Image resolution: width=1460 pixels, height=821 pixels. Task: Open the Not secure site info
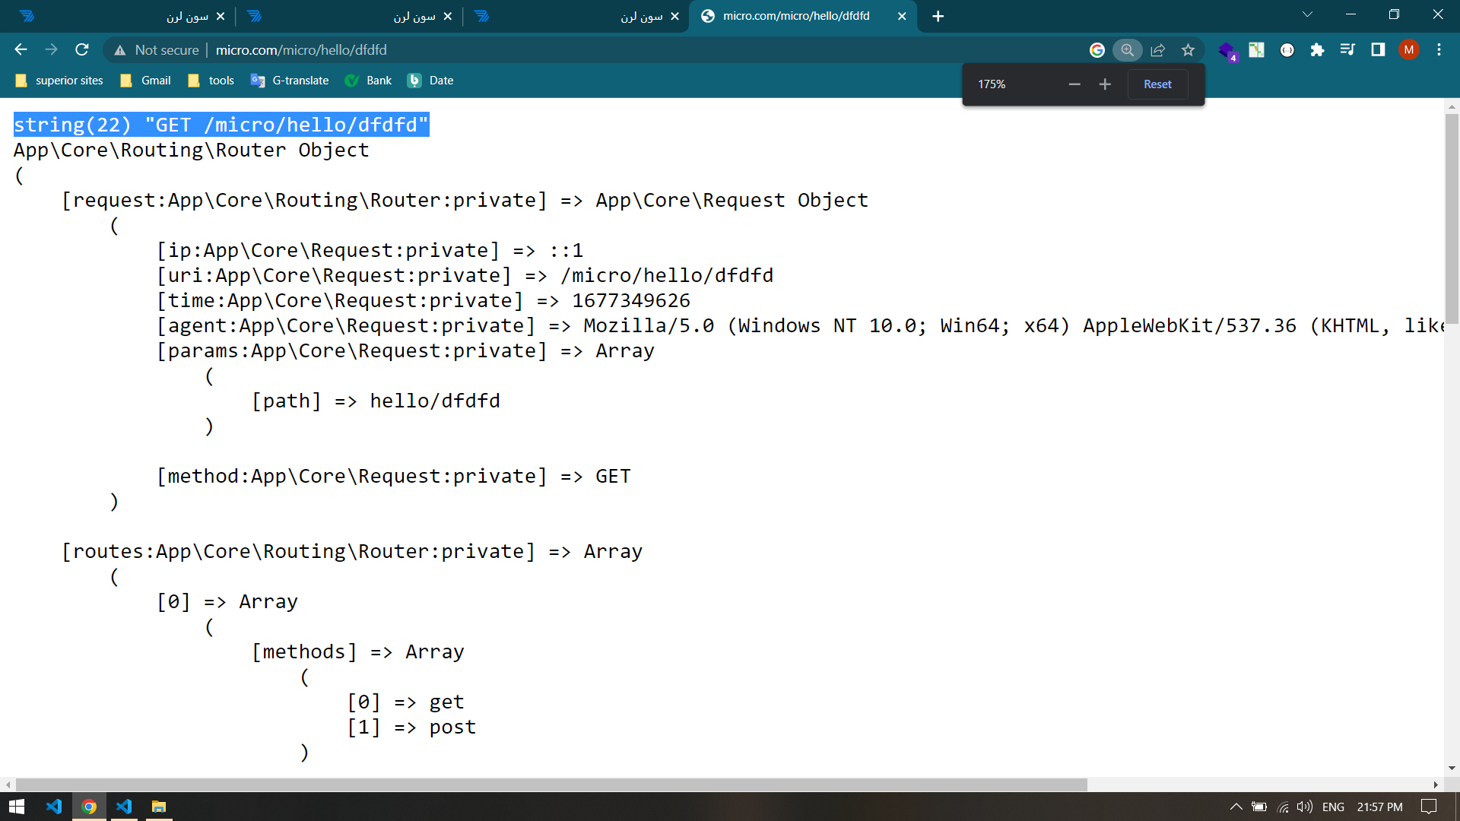[x=157, y=49]
